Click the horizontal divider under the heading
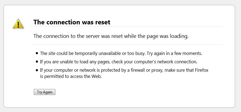The width and height of the screenshot is (241, 112). click(x=128, y=27)
